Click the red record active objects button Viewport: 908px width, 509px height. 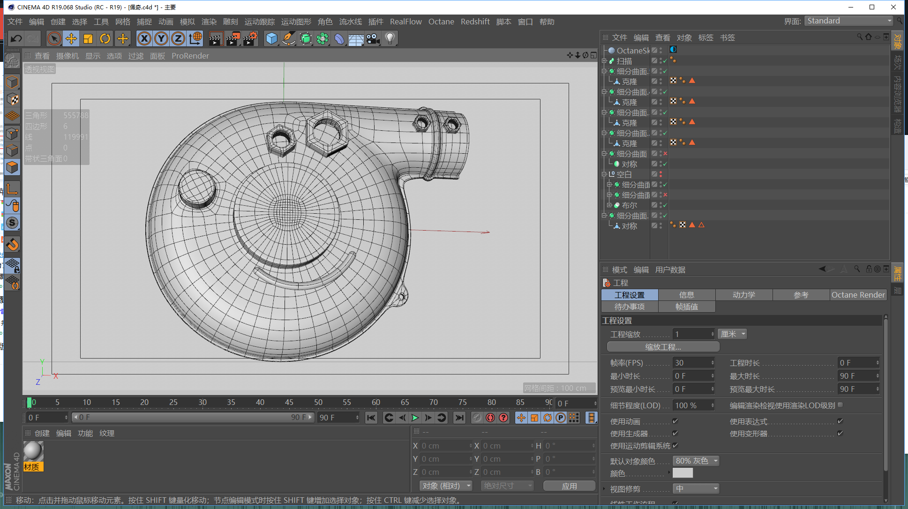490,418
